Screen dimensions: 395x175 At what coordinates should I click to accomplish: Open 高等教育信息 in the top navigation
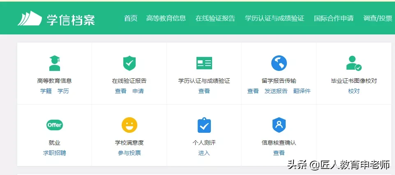(166, 18)
